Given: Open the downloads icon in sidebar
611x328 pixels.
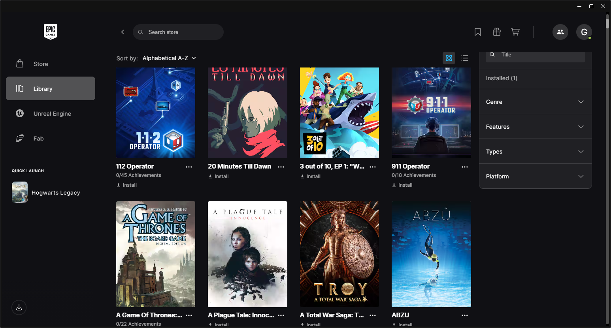Looking at the screenshot, I should coord(19,307).
